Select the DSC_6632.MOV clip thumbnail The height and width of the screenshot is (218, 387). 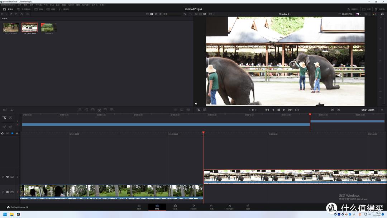point(30,27)
